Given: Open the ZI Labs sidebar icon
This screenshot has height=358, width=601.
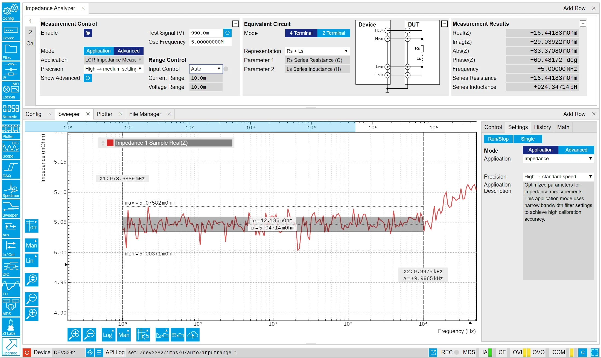Looking at the screenshot, I should (11, 327).
